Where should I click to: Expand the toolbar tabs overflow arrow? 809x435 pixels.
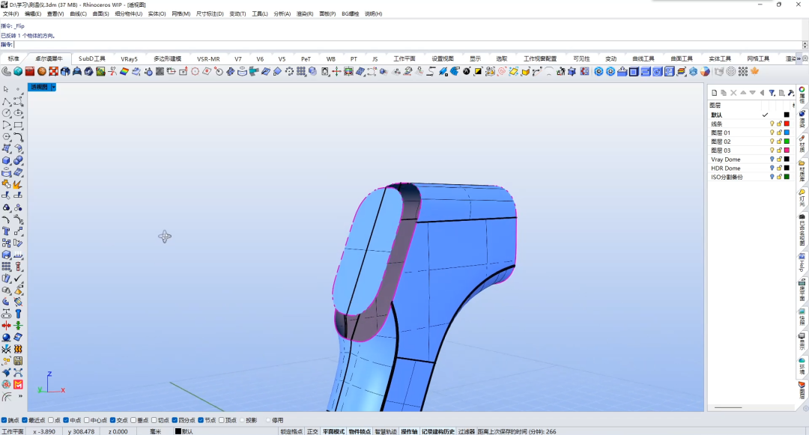coord(799,58)
